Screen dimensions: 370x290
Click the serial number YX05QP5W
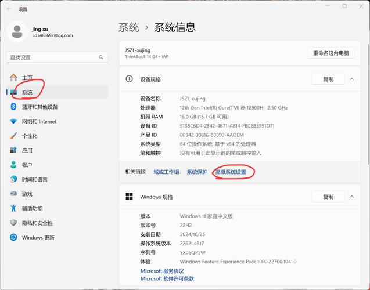[x=193, y=252]
